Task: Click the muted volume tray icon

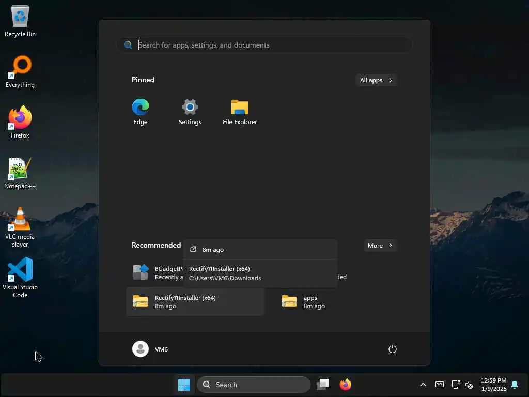Action: pos(469,385)
